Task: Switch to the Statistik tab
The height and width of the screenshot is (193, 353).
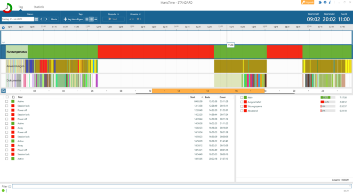Action: point(39,7)
